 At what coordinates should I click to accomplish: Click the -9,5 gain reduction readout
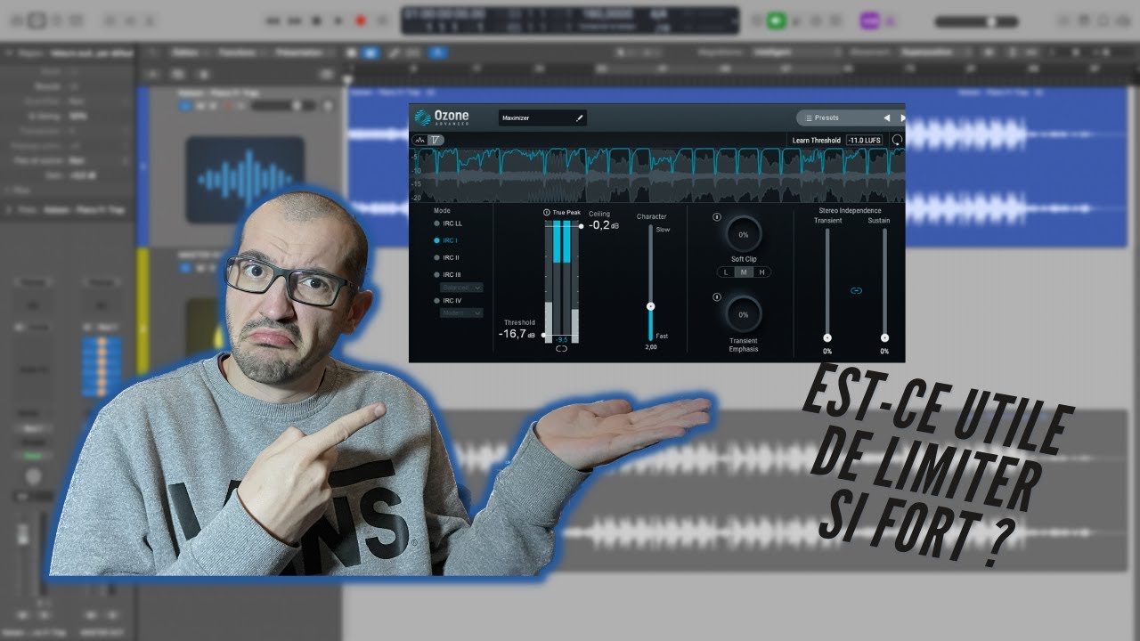(x=561, y=339)
